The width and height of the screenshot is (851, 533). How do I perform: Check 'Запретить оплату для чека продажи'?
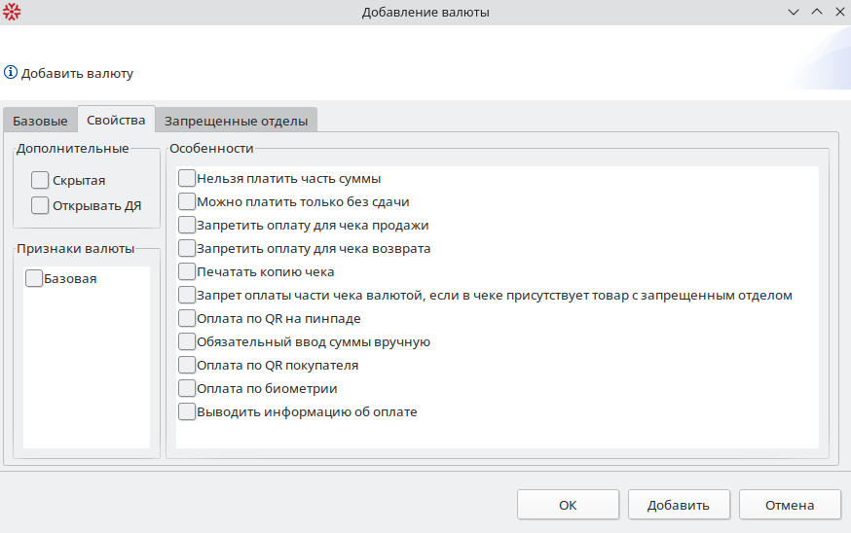pyautogui.click(x=188, y=226)
